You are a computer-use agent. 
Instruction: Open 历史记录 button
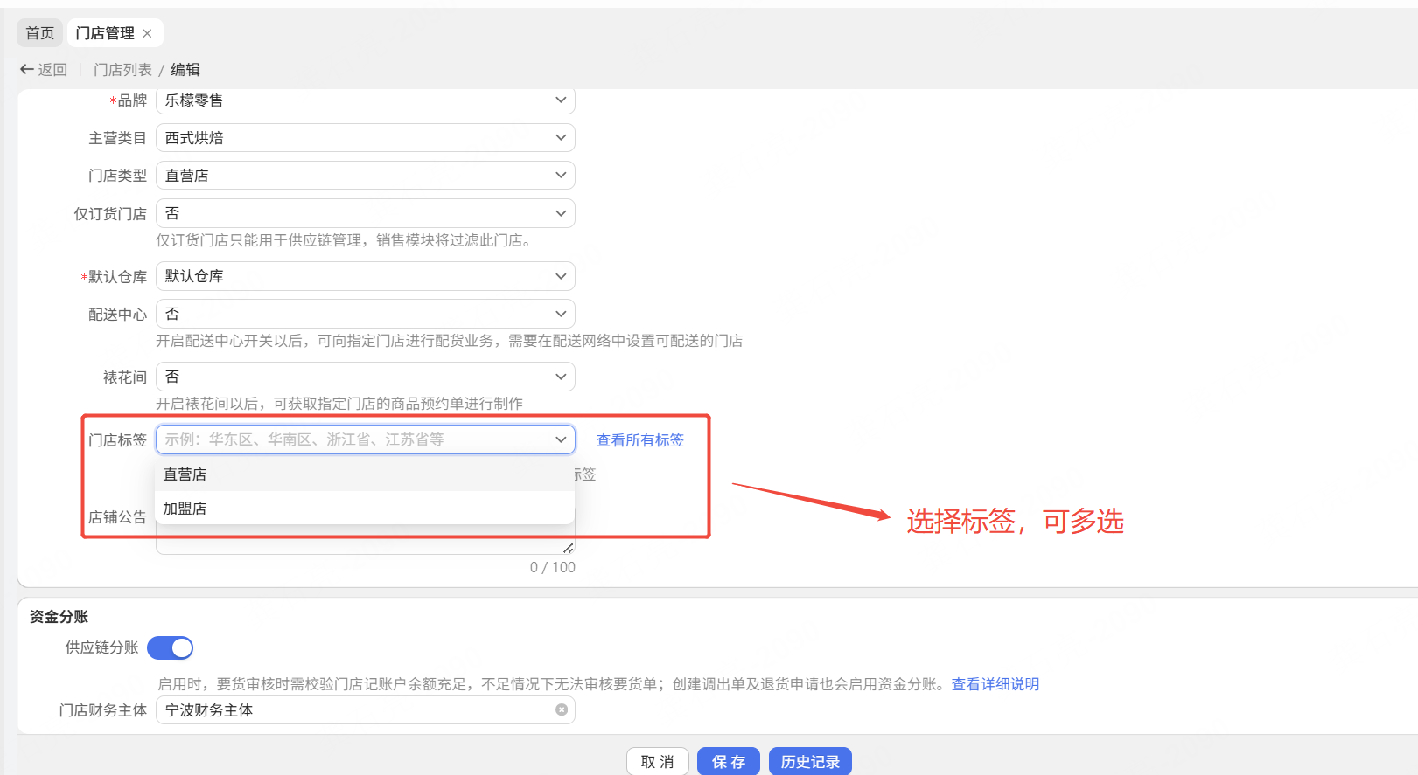click(810, 762)
